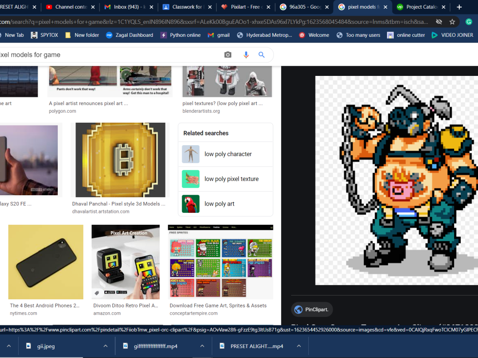Open the hand holding Galaxy S20 FE image

[29, 160]
